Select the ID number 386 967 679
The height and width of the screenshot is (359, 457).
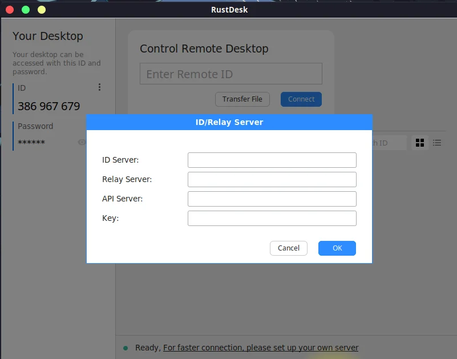click(x=48, y=106)
